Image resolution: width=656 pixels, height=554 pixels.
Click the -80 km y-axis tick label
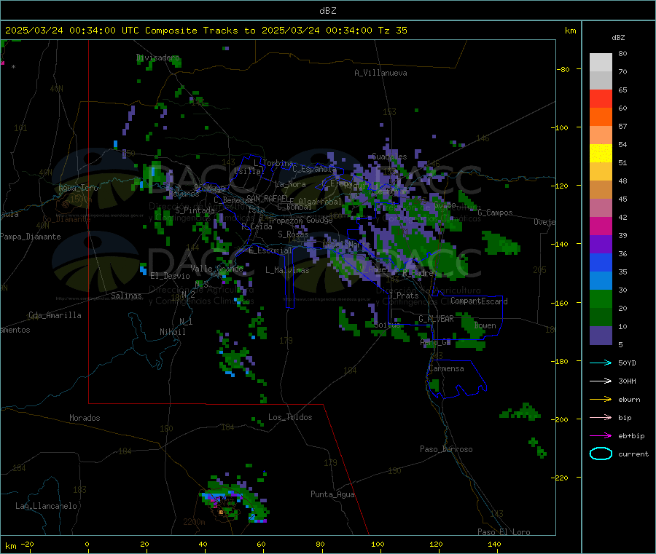coord(563,69)
